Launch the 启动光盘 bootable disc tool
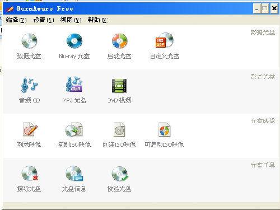 click(x=119, y=41)
